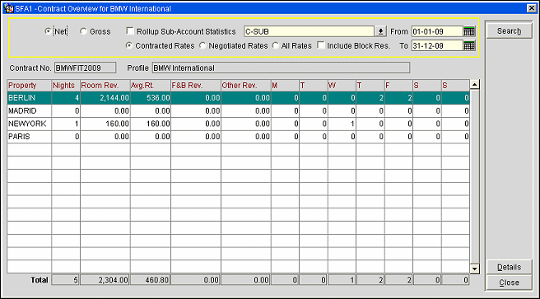This screenshot has height=299, width=540.
Task: Expand the C-SUB dropdown list
Action: click(x=380, y=31)
